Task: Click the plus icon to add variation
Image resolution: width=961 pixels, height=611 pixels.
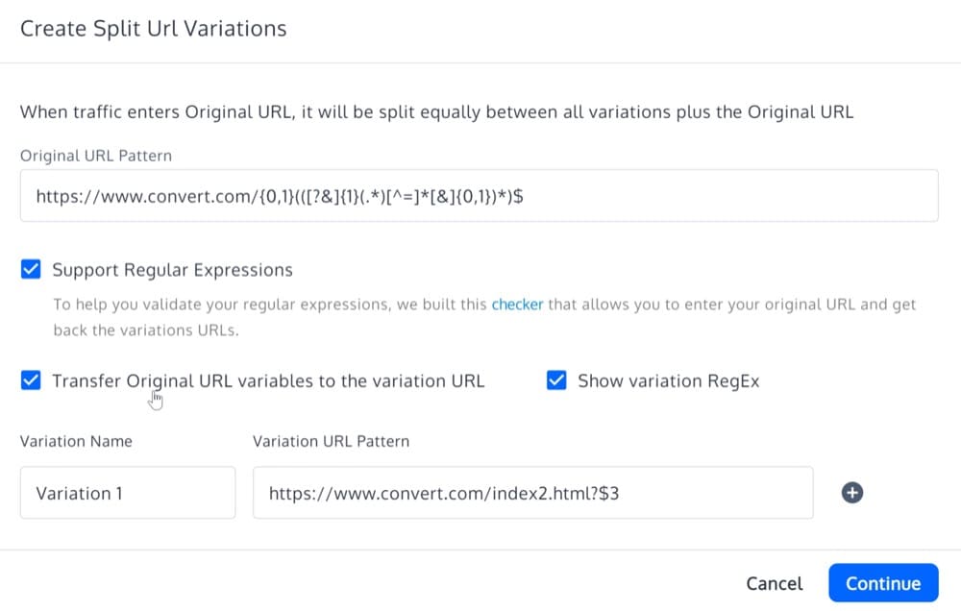Action: pyautogui.click(x=851, y=493)
